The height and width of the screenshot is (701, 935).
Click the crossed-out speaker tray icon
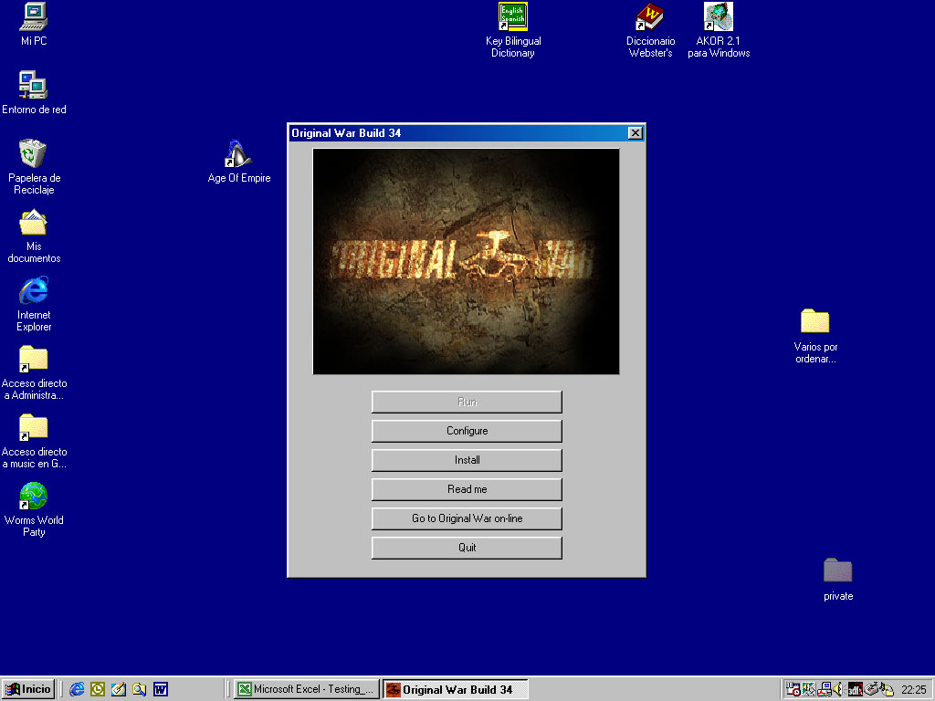[809, 690]
